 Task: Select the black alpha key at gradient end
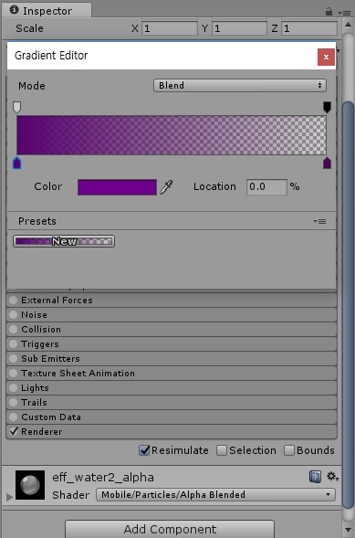(327, 107)
